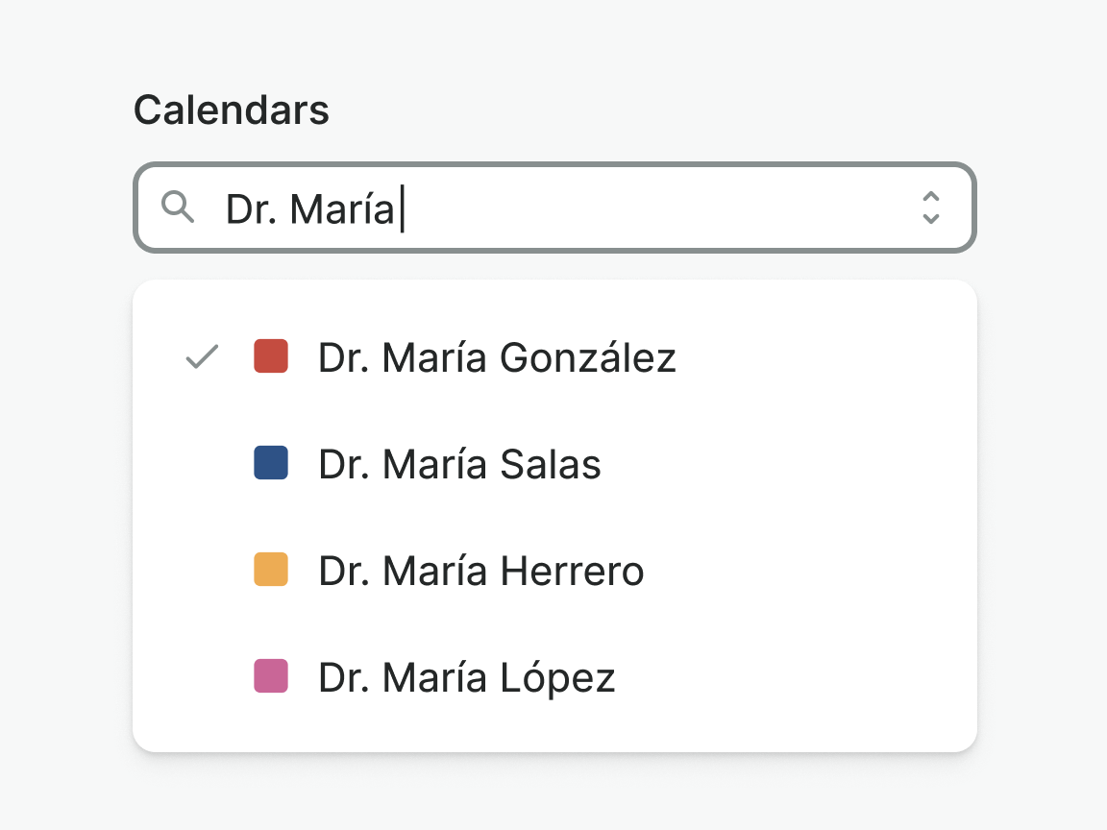
Task: Click the checkmark beside Dr. María González
Action: point(202,357)
